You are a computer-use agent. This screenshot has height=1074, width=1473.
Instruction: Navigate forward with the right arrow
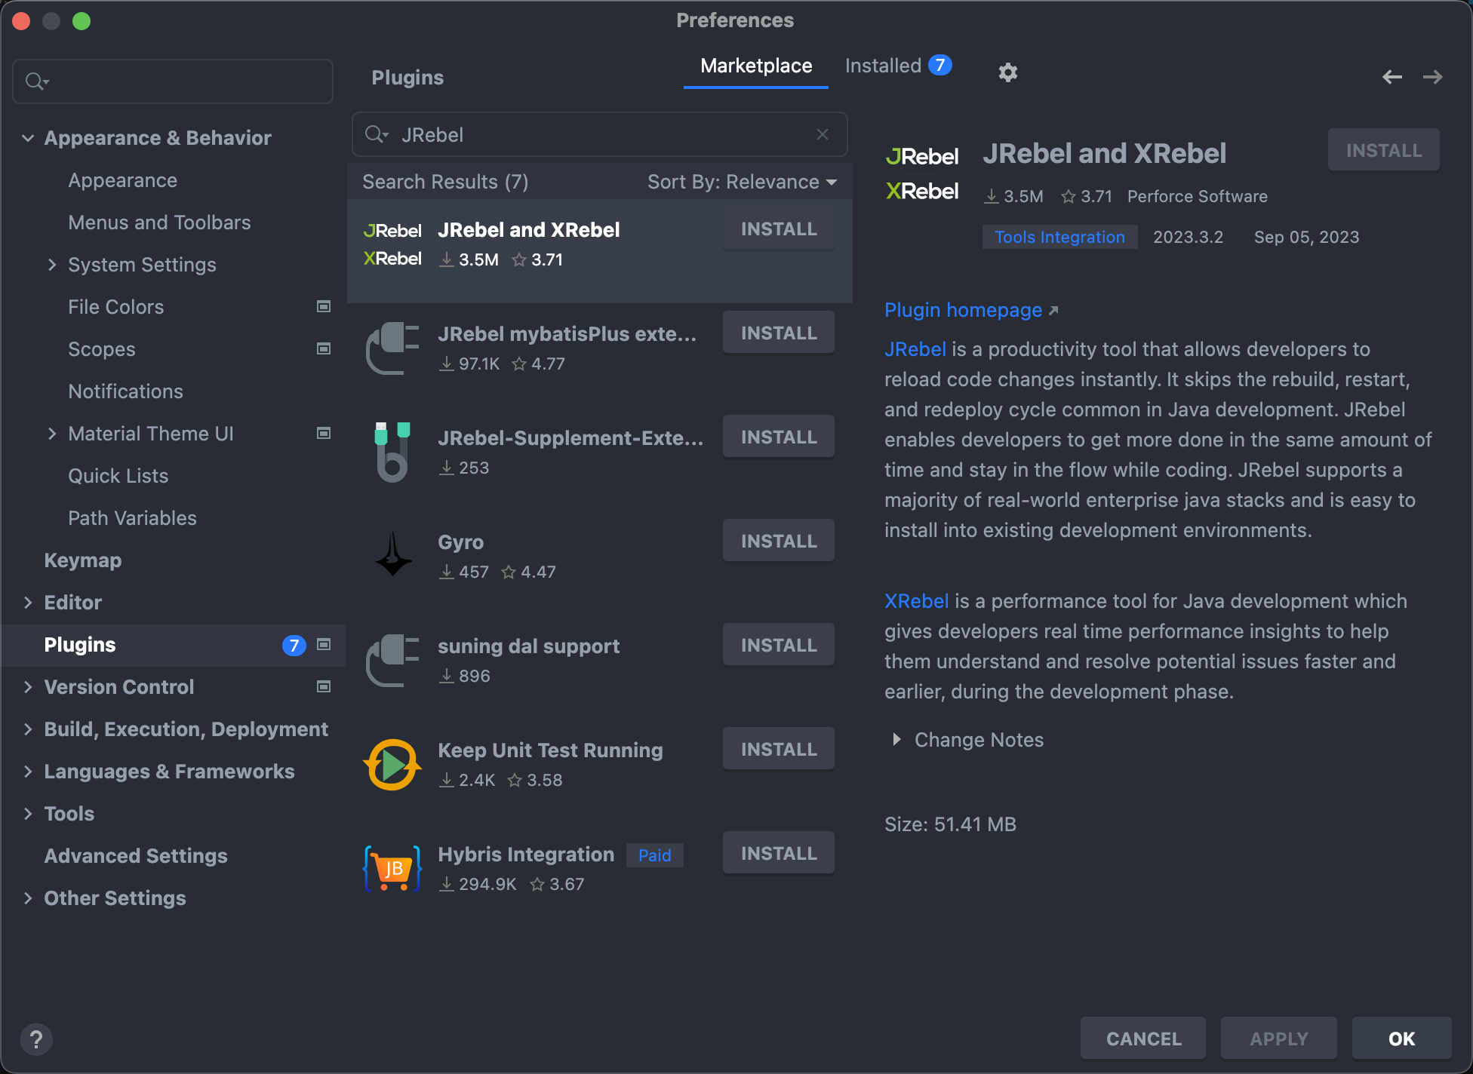tap(1433, 77)
